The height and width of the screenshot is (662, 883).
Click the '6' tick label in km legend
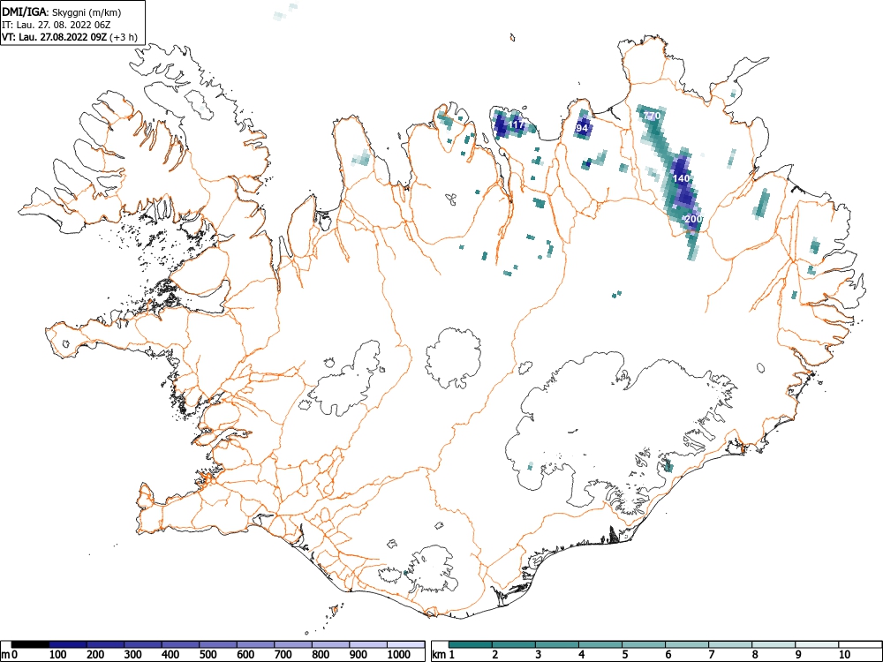tap(668, 655)
